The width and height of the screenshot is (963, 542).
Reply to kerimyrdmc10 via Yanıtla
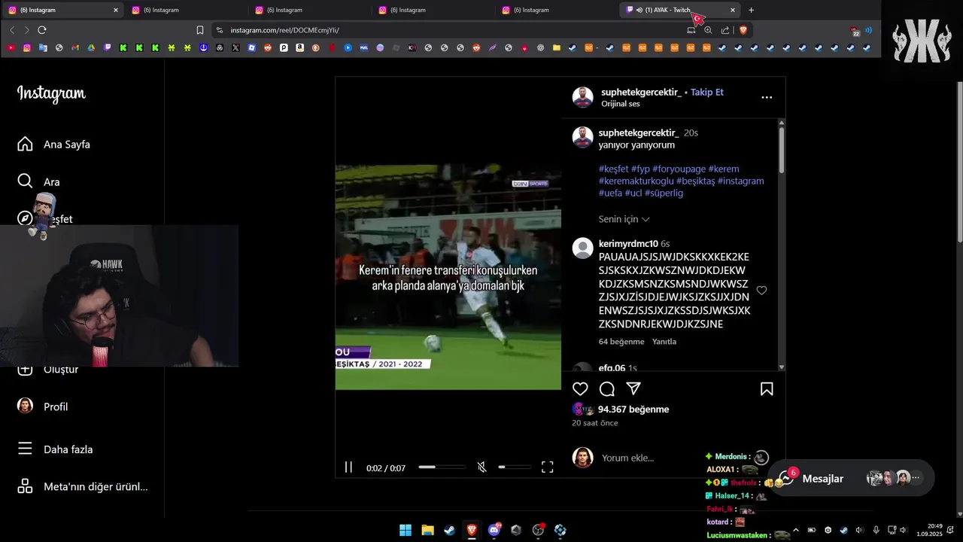(664, 342)
